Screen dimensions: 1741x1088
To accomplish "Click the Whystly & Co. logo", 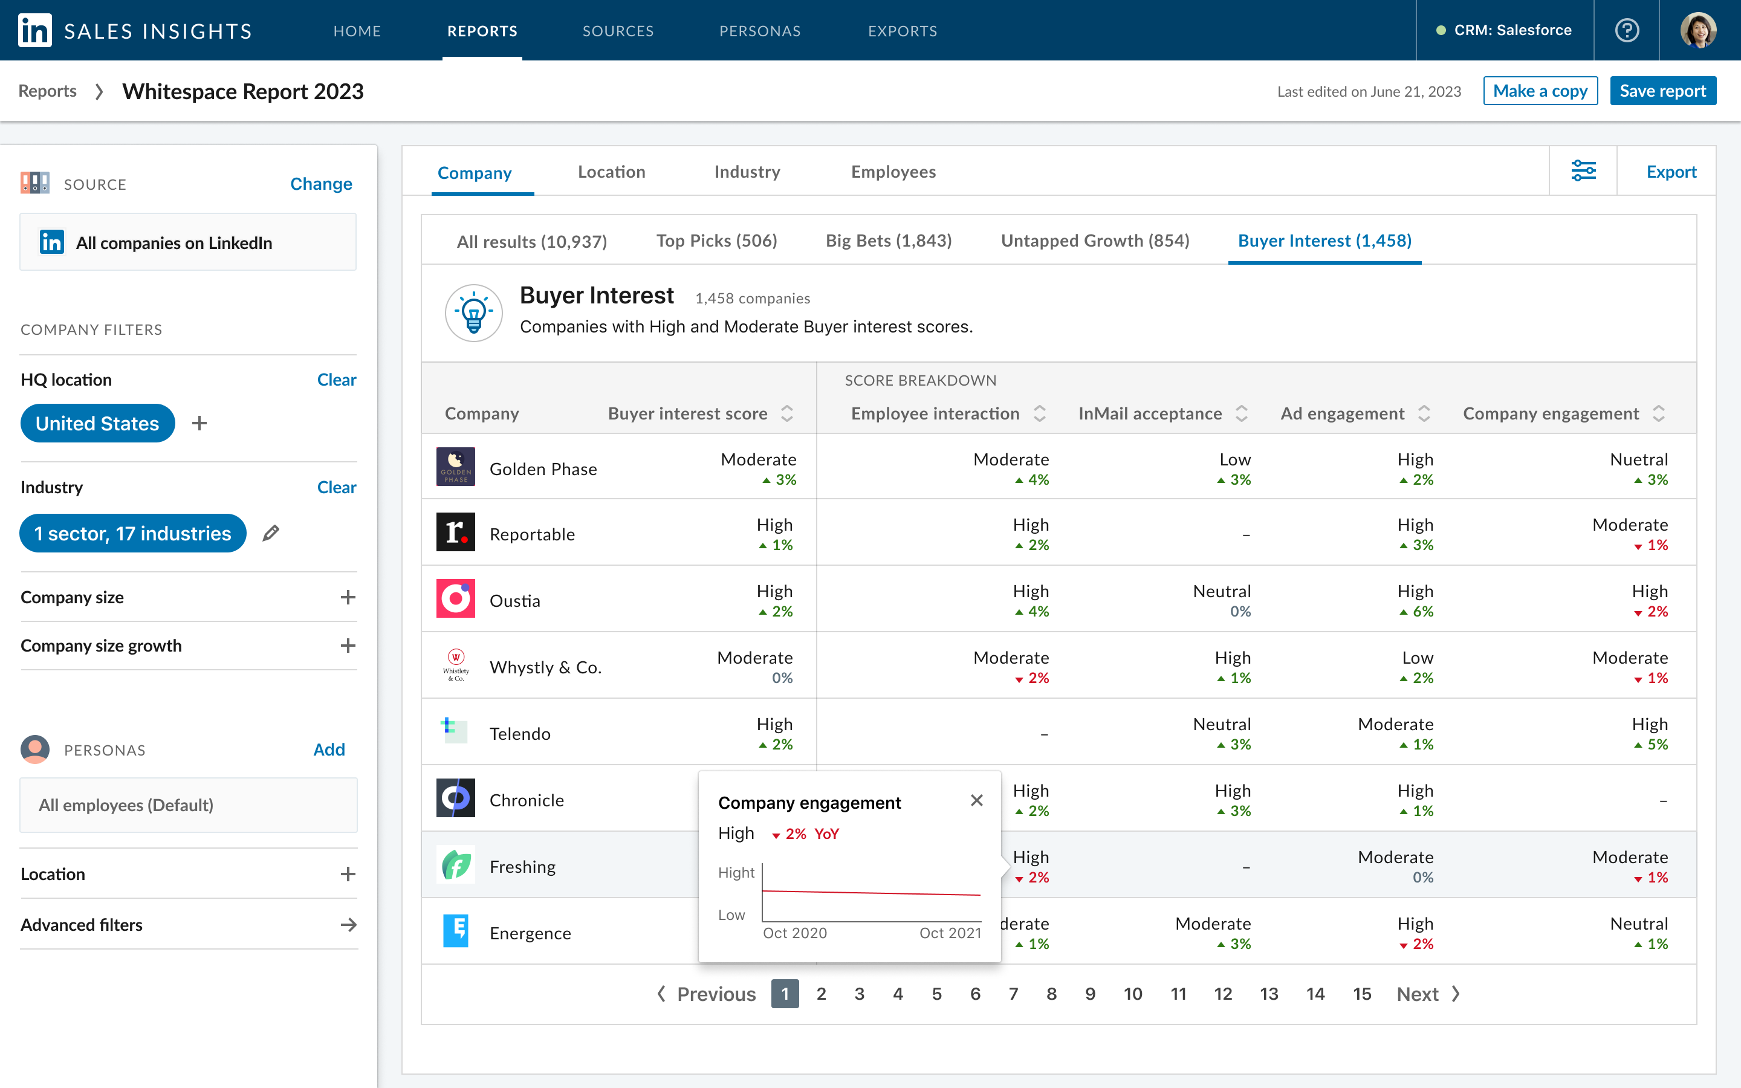I will [x=455, y=665].
